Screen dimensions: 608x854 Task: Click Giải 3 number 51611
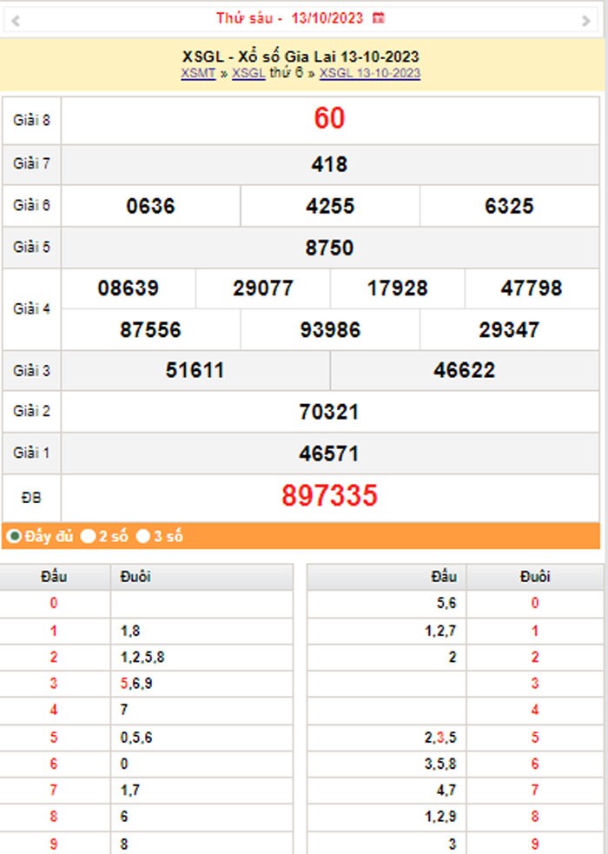click(x=195, y=370)
